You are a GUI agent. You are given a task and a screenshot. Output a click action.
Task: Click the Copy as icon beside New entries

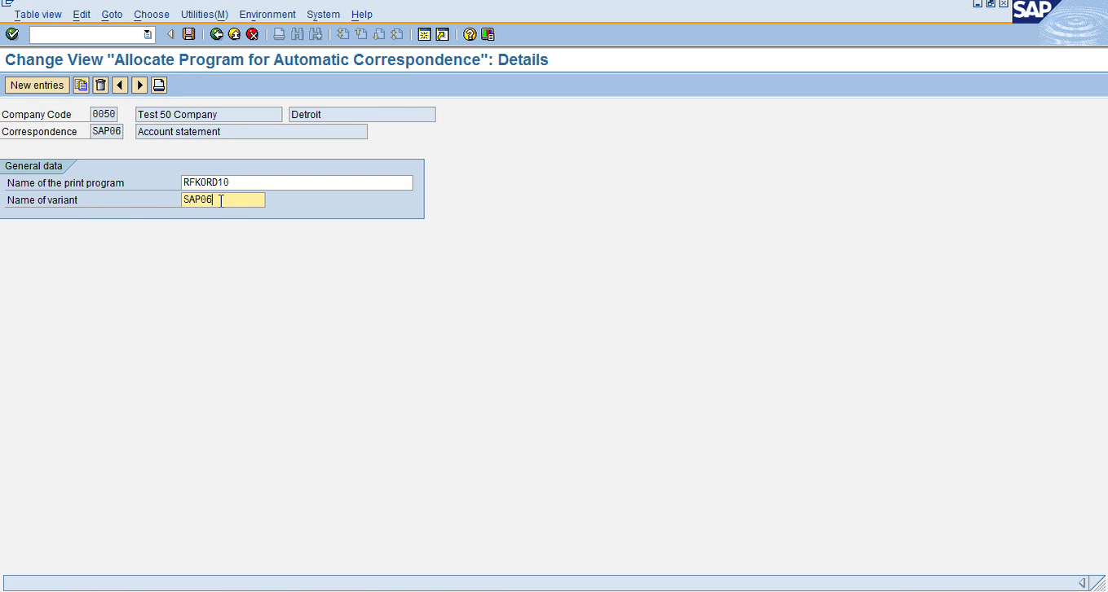(82, 85)
